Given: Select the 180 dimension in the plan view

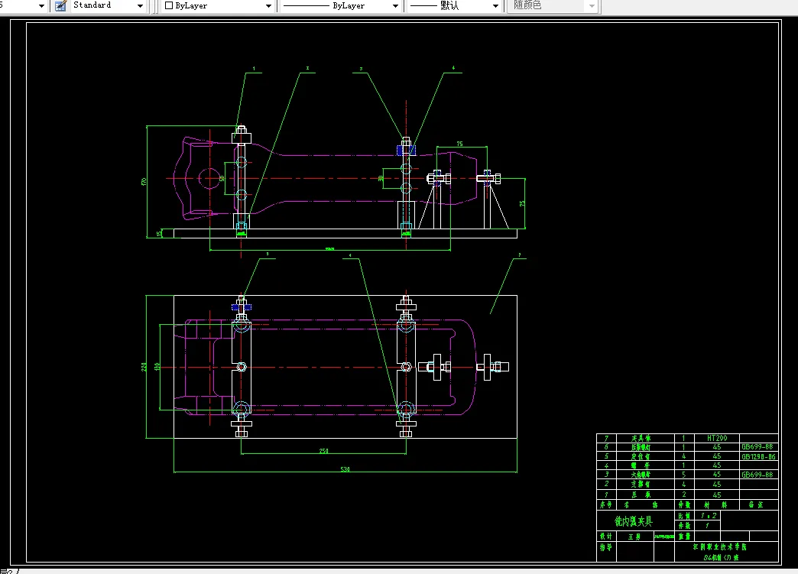Looking at the screenshot, I should [157, 366].
